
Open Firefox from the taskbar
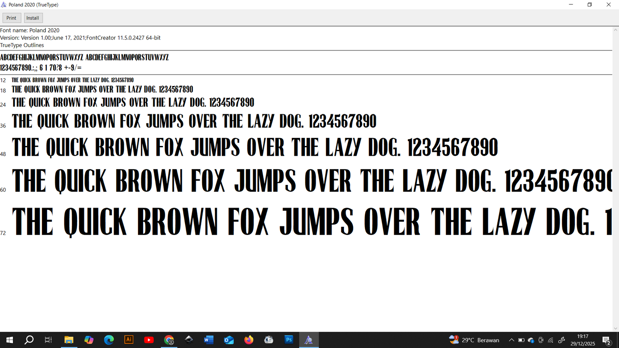point(249,340)
